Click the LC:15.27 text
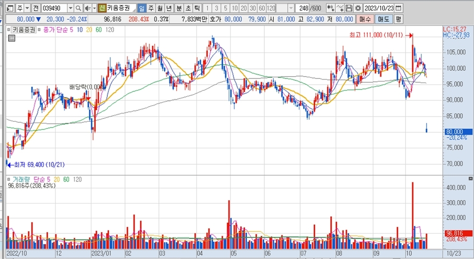This screenshot has height=259, width=474. (455, 29)
